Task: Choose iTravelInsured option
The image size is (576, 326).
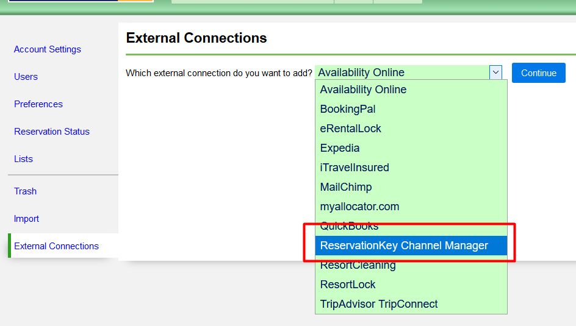Action: (x=355, y=168)
